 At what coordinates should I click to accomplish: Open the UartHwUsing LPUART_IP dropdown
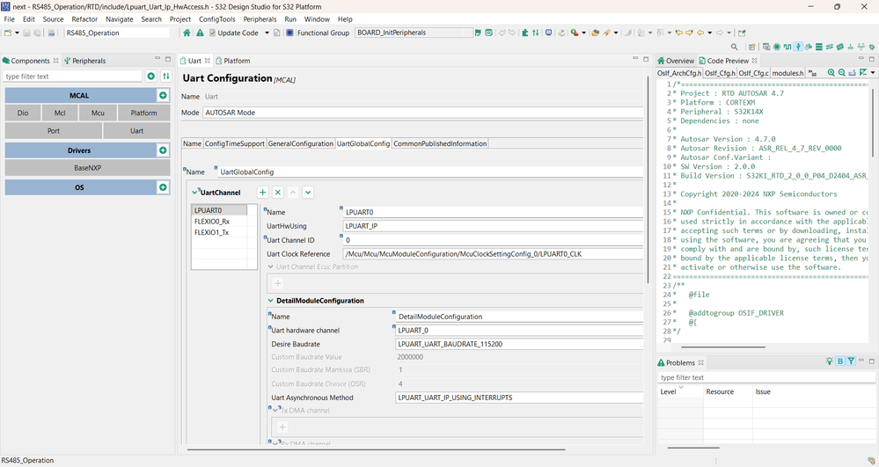493,226
